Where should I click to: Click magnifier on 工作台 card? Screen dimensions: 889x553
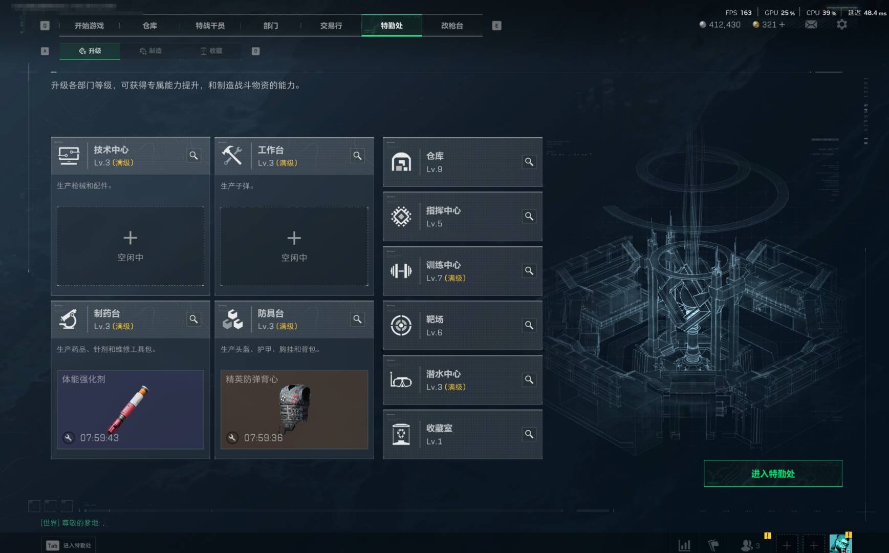click(357, 156)
